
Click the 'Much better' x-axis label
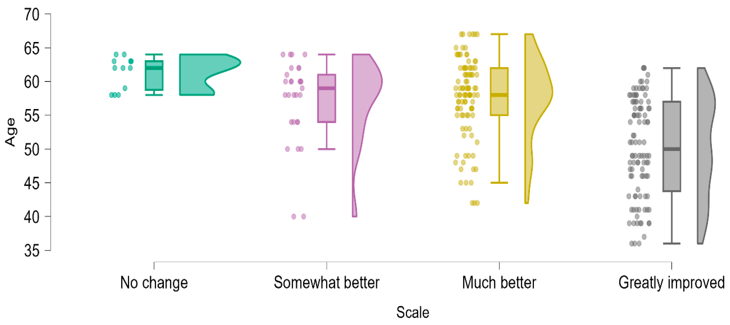(x=499, y=283)
